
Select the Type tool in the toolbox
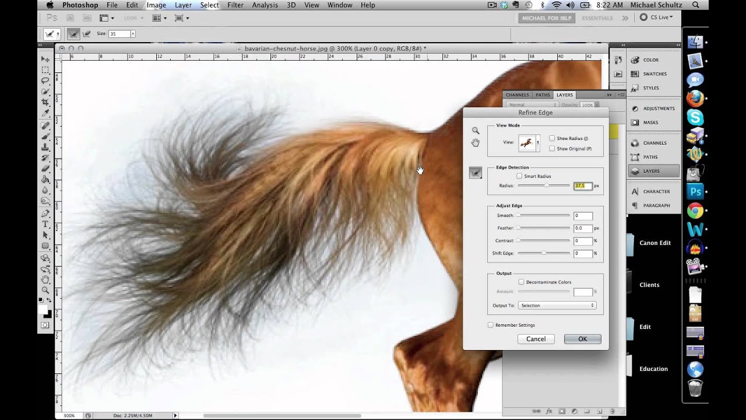pos(45,224)
